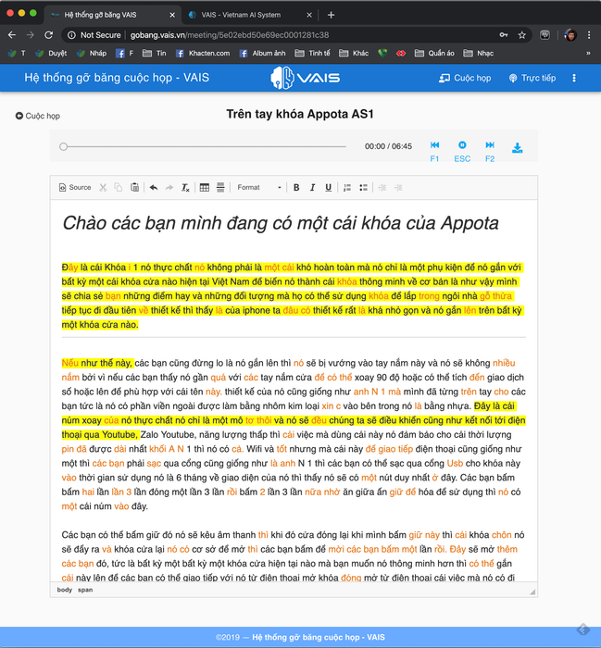Screen dimensions: 601x648
Task: Pause playback with ESC button
Action: click(x=462, y=151)
